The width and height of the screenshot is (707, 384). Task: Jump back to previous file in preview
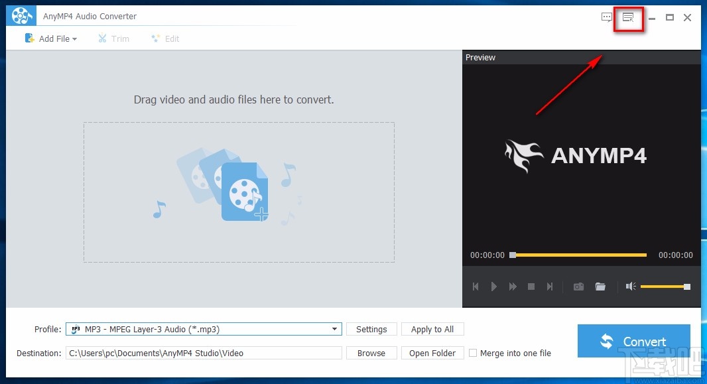click(476, 287)
